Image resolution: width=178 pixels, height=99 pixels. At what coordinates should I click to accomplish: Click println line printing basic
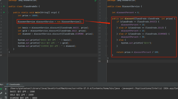pos(45,40)
